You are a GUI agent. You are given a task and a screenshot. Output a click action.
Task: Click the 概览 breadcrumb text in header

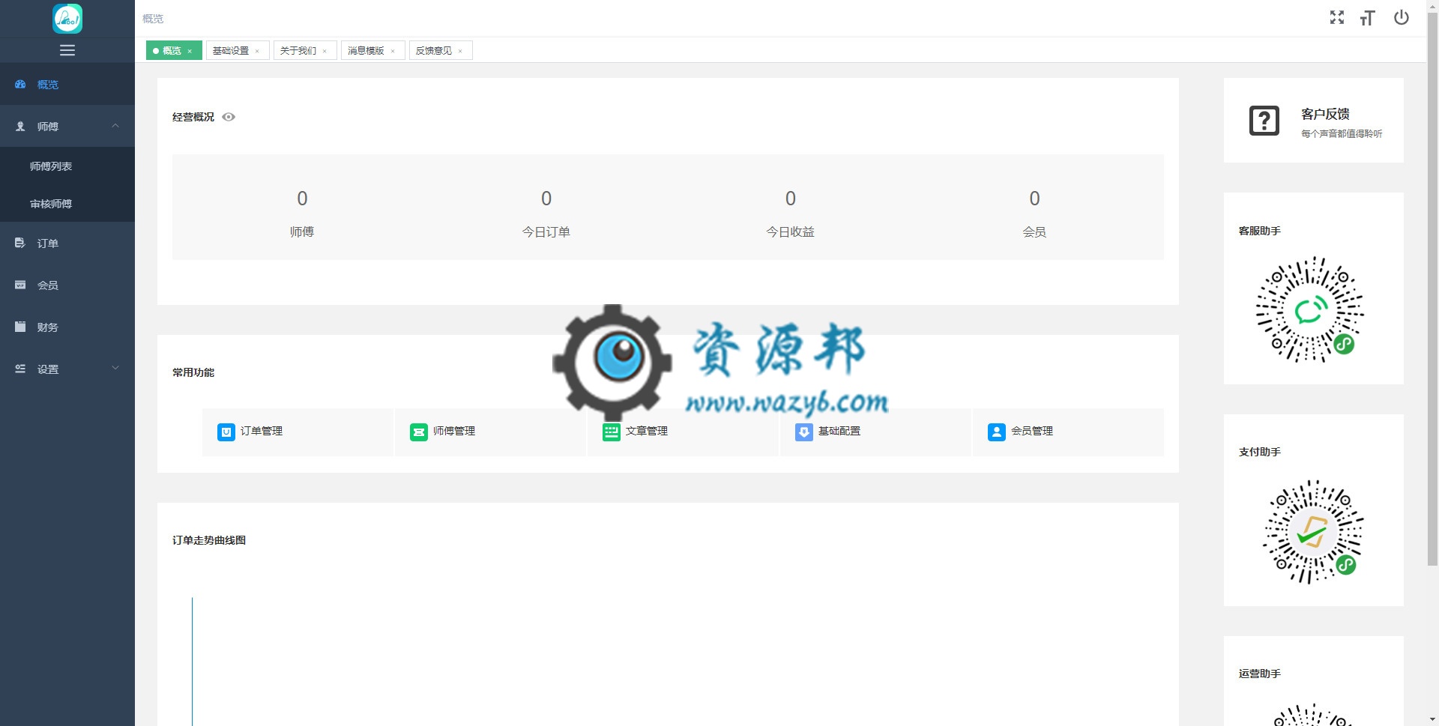153,19
